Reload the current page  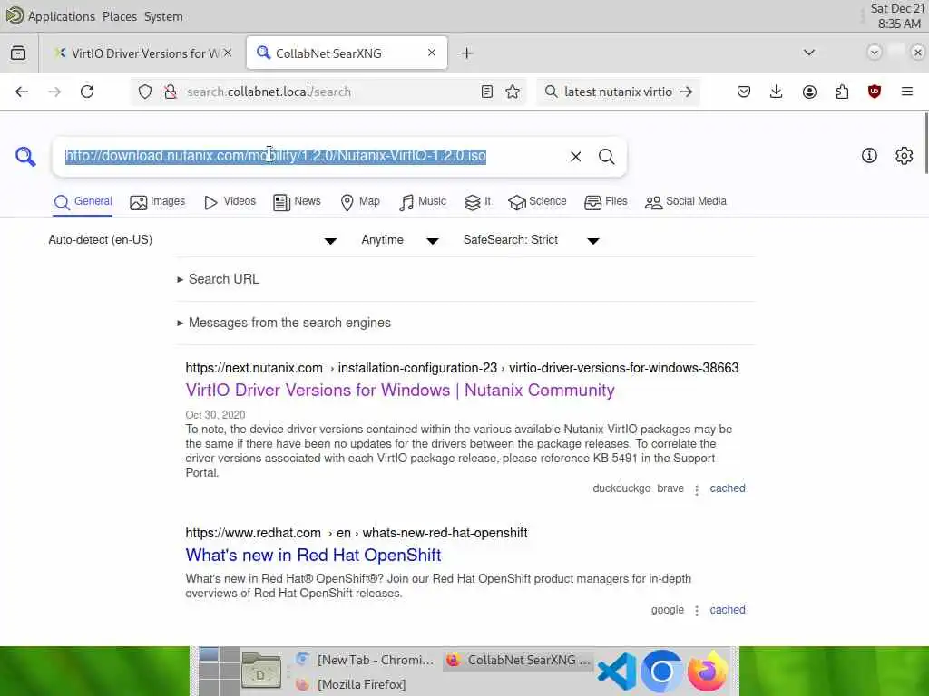(87, 92)
